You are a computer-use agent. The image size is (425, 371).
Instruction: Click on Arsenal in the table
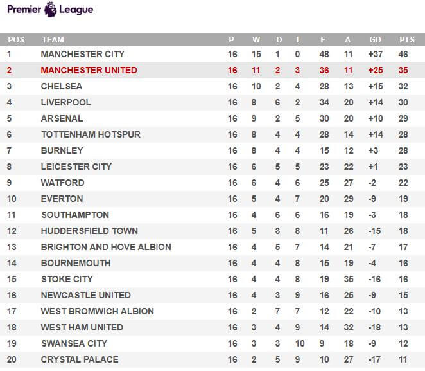pyautogui.click(x=62, y=118)
